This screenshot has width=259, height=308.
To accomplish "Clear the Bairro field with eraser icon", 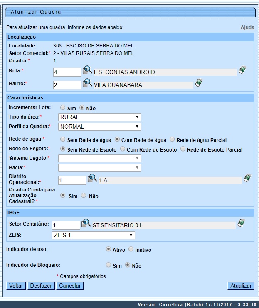I will 199,83.
